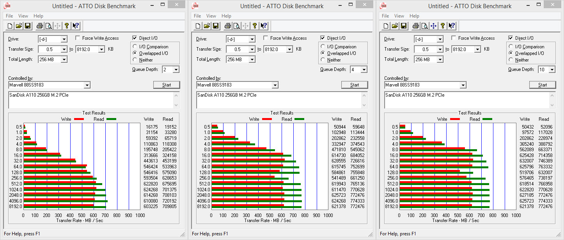Screen dimensions: 564x240
Task: Open 8192.0 transfer size dropdown in Queue Depth 10 window
Action: [477, 49]
